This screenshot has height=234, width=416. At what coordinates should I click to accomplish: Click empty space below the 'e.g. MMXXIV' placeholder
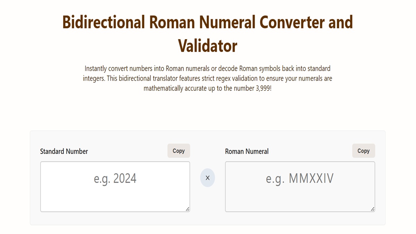point(300,199)
